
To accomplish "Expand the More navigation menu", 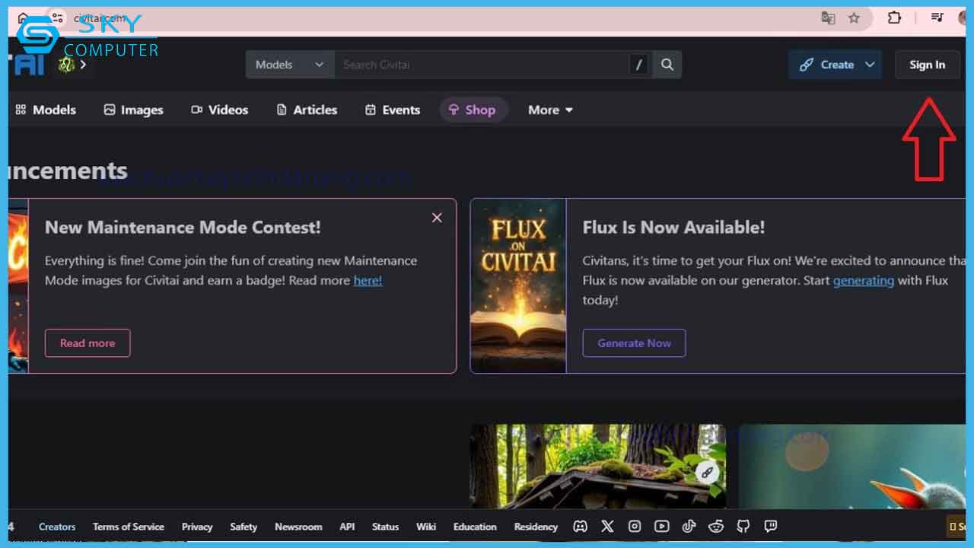I will 550,110.
